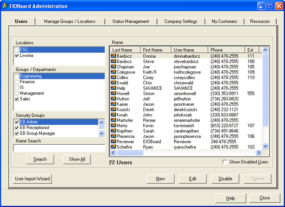
Task: Select the username keithcolegrove
Action: pyautogui.click(x=187, y=72)
